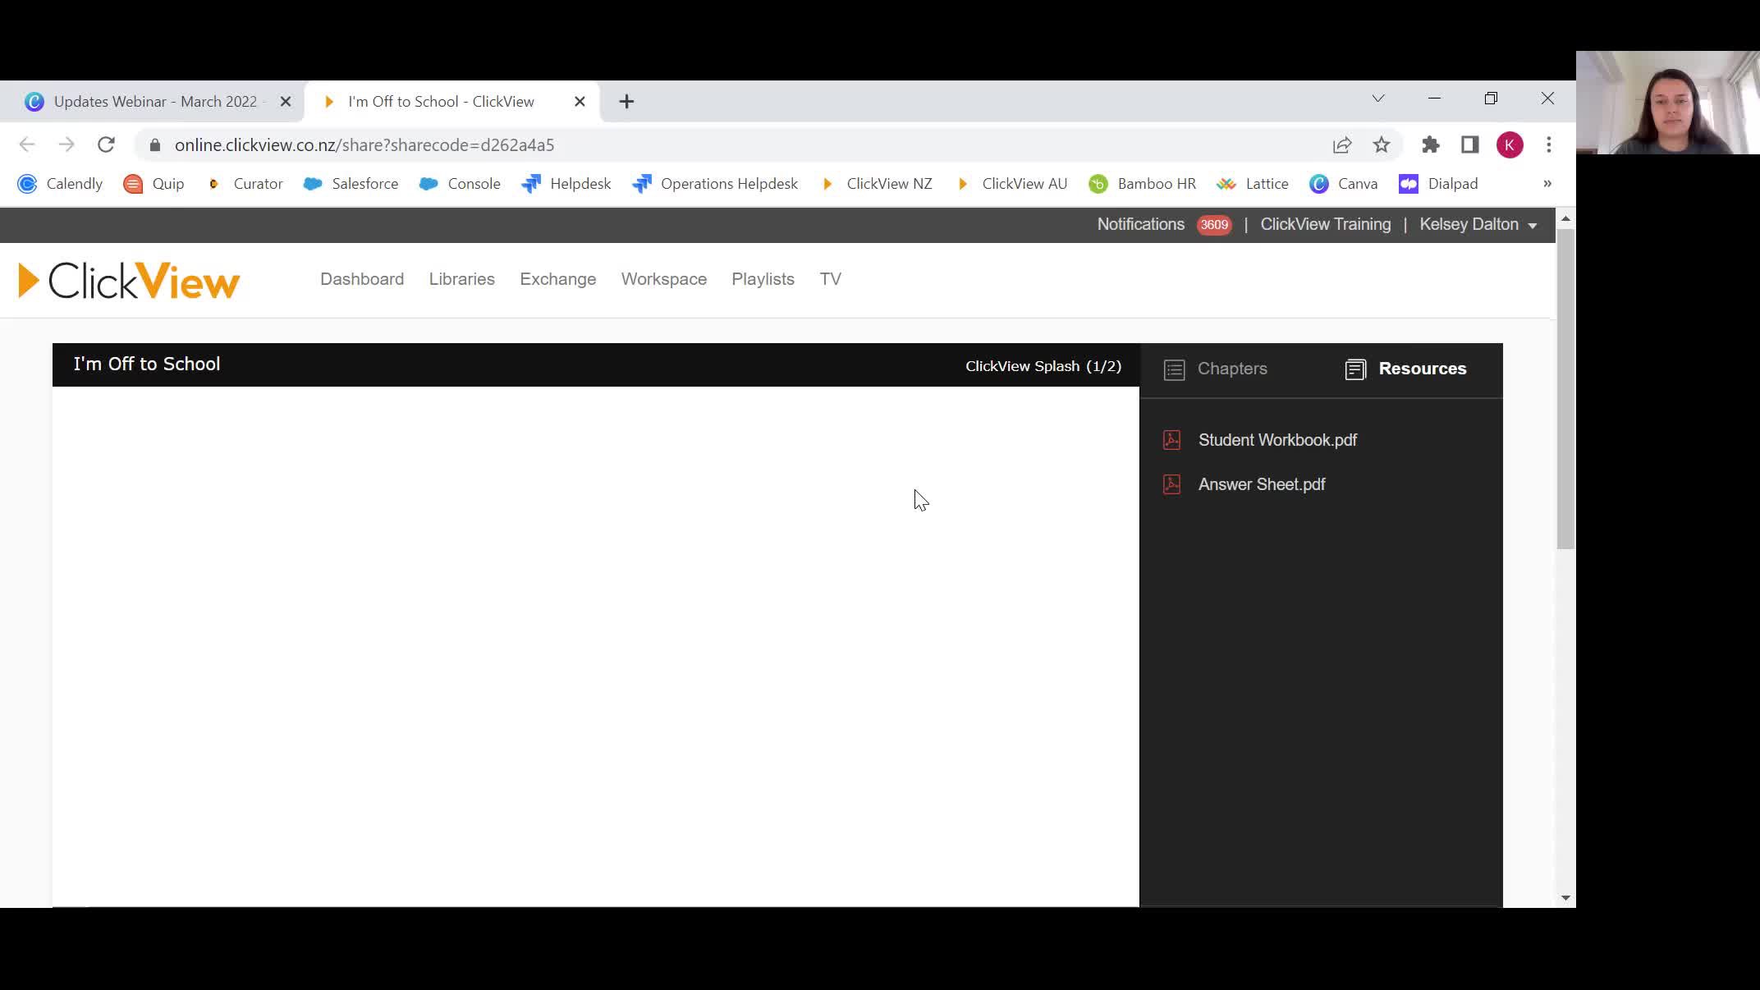Open the Canva bookmark
This screenshot has width=1760, height=990.
coord(1344,184)
